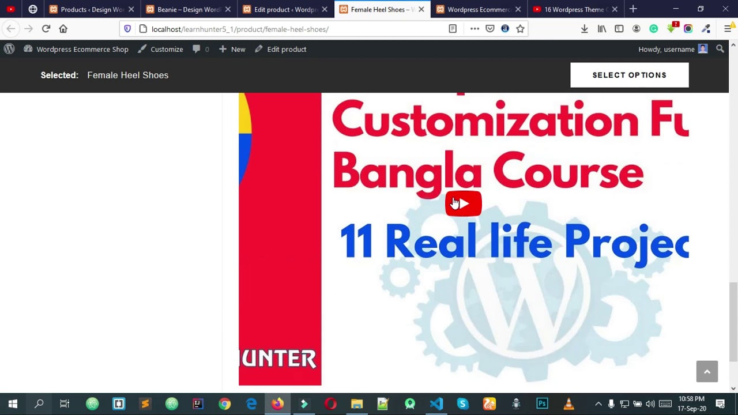Image resolution: width=738 pixels, height=415 pixels.
Task: Open Windows taskbar search
Action: (x=39, y=404)
